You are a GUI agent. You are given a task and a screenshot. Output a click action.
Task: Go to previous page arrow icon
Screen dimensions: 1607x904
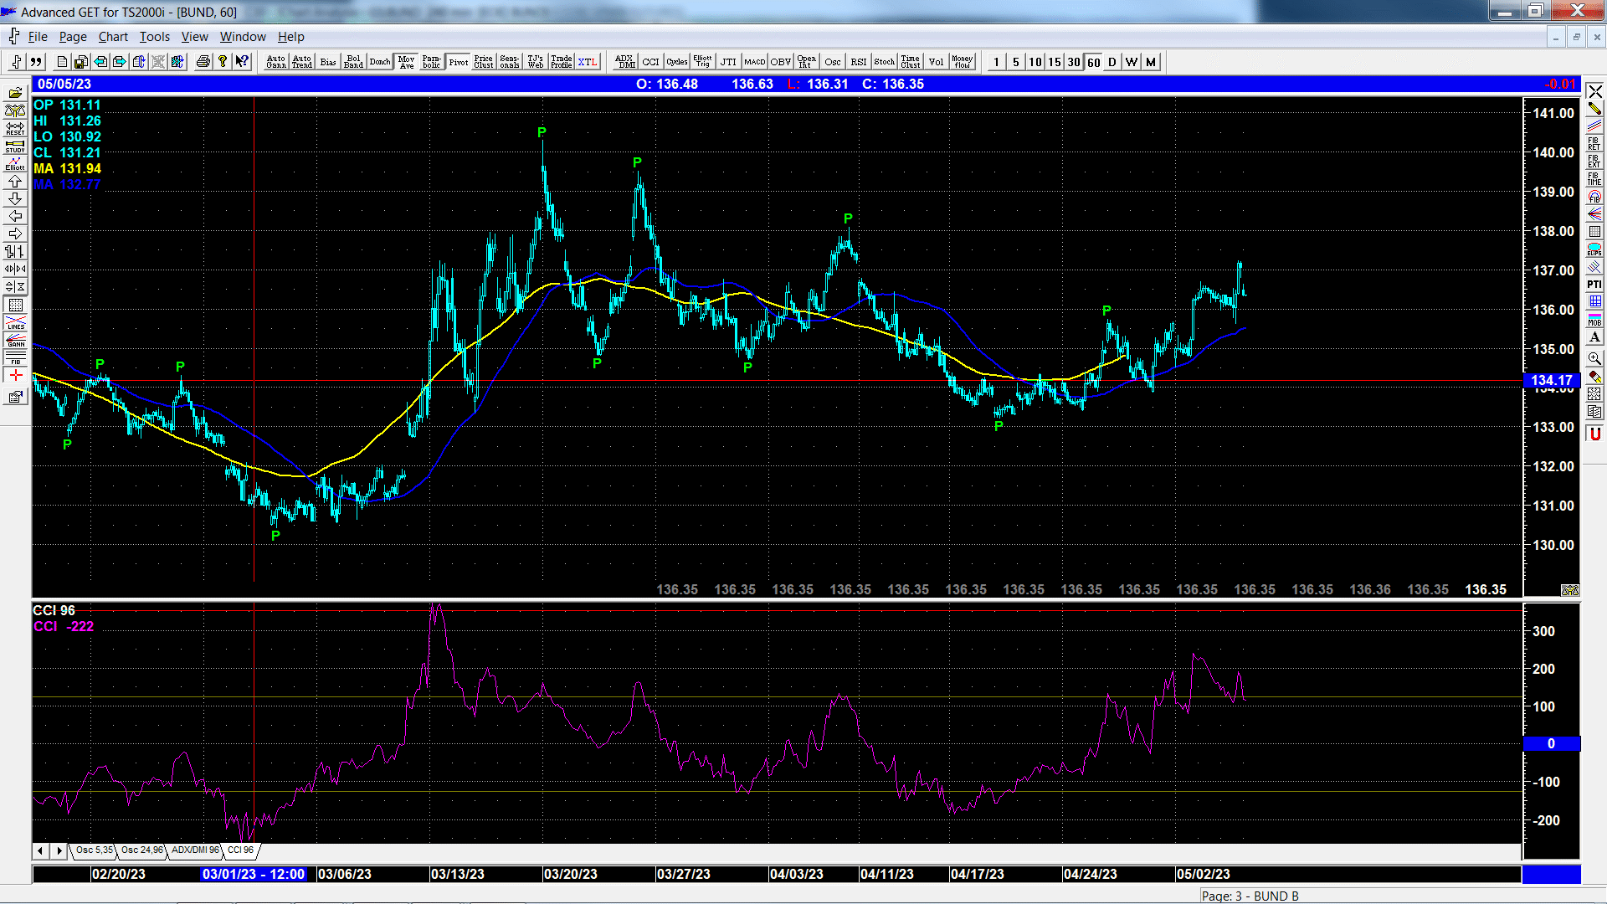tap(100, 62)
